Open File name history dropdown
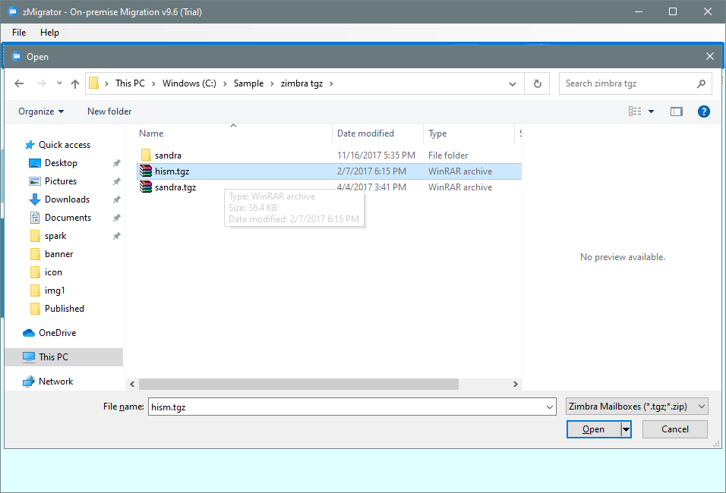 coord(550,407)
